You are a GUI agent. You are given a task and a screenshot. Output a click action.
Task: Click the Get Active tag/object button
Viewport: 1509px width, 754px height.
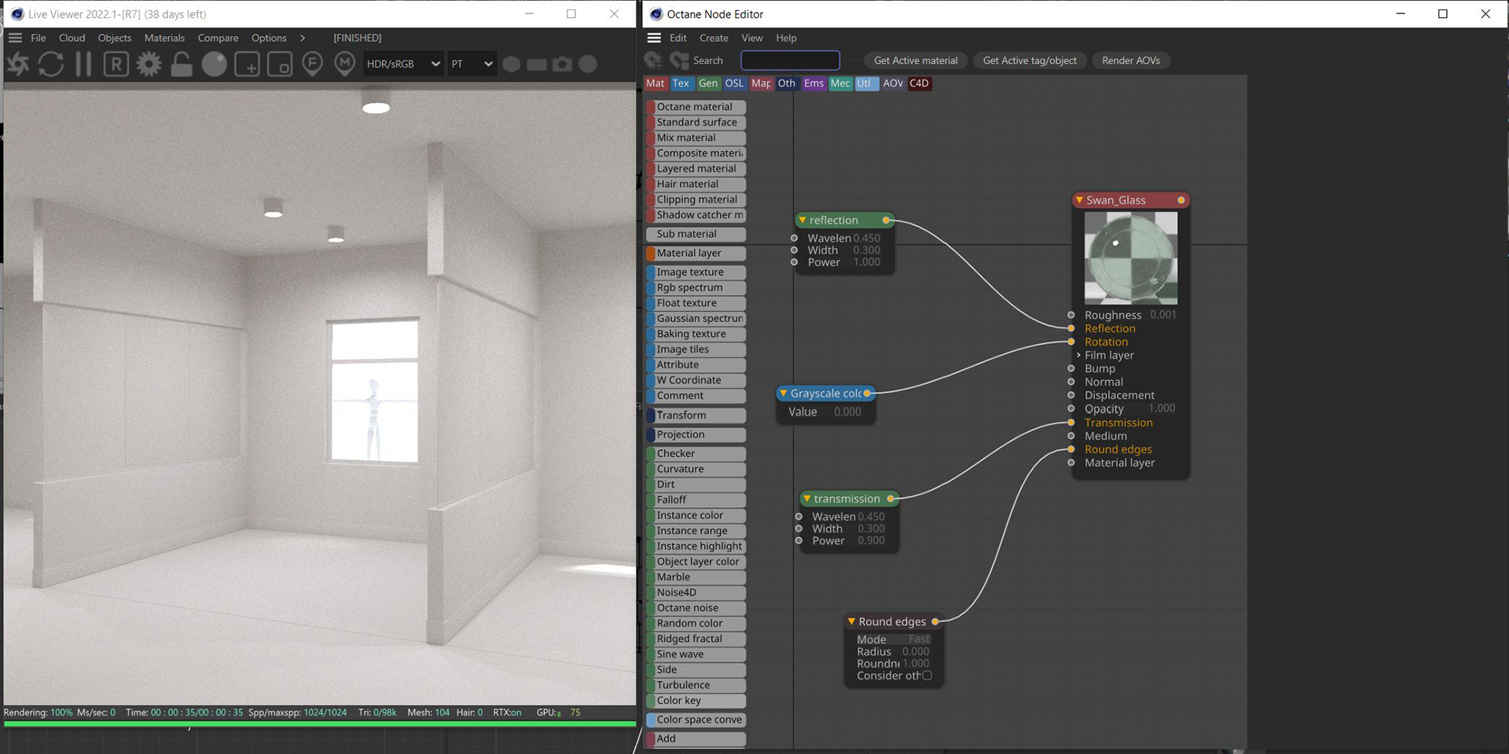(1030, 60)
